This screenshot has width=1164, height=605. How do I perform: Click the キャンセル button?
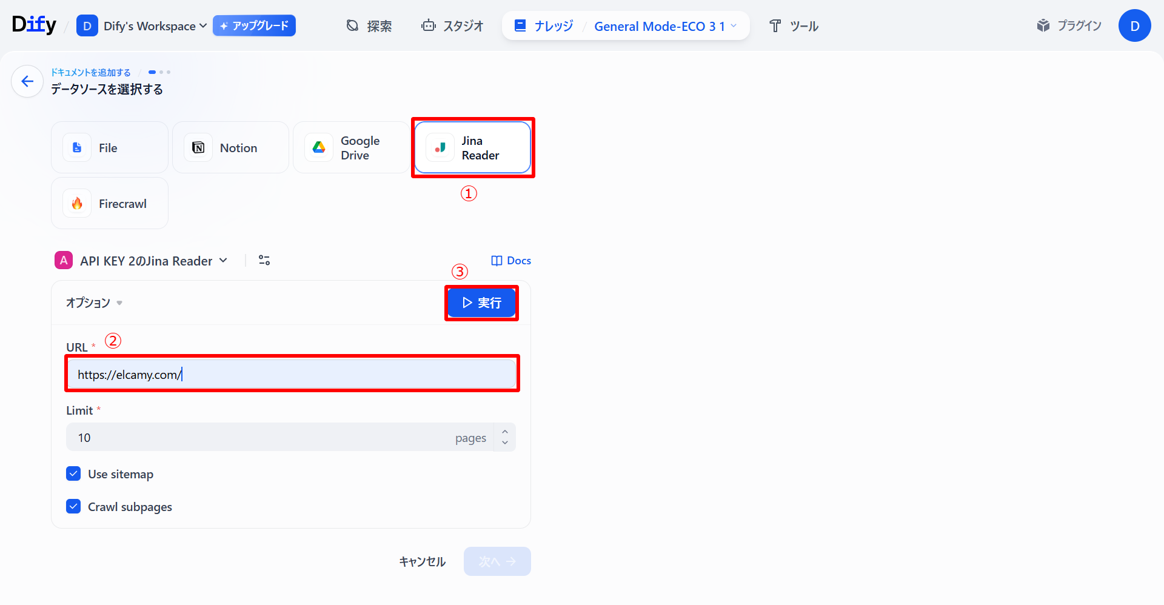point(422,561)
